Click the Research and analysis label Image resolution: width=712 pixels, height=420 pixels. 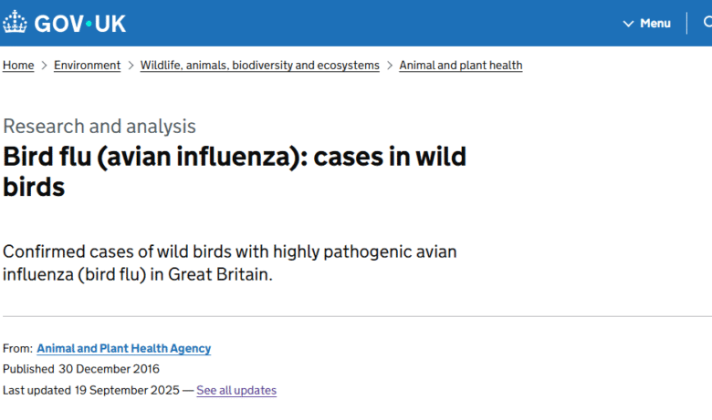click(x=99, y=127)
